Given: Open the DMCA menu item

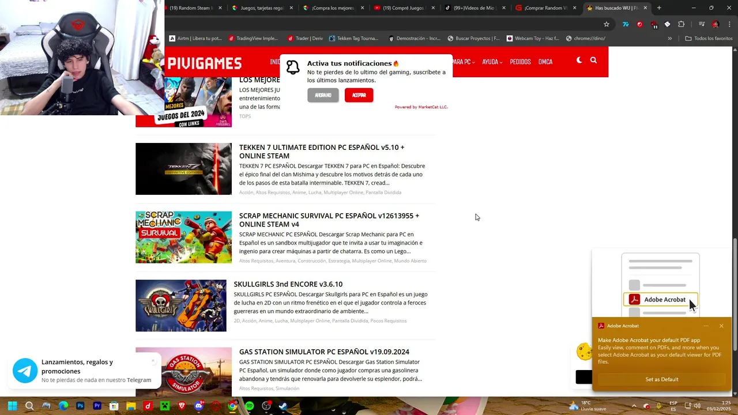Looking at the screenshot, I should [x=545, y=62].
